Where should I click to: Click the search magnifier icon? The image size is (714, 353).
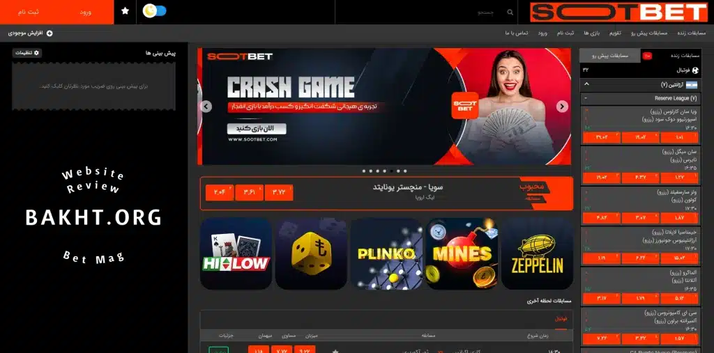coord(510,12)
